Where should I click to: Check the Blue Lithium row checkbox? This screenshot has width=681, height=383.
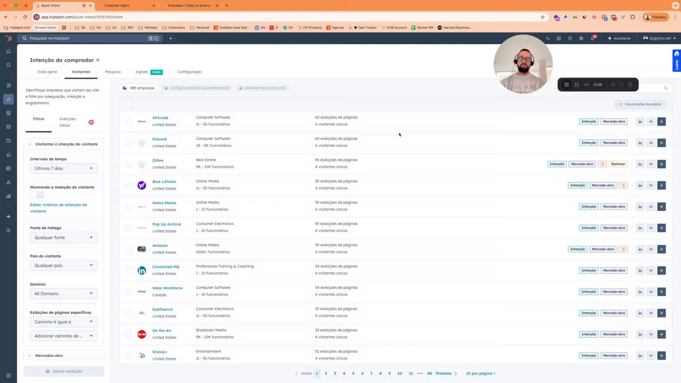[x=128, y=185]
